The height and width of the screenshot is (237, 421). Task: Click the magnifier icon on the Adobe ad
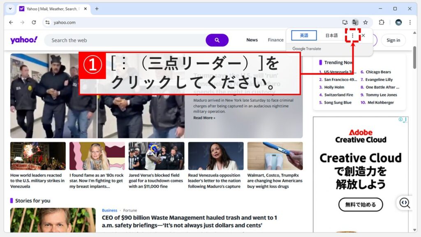pyautogui.click(x=404, y=203)
